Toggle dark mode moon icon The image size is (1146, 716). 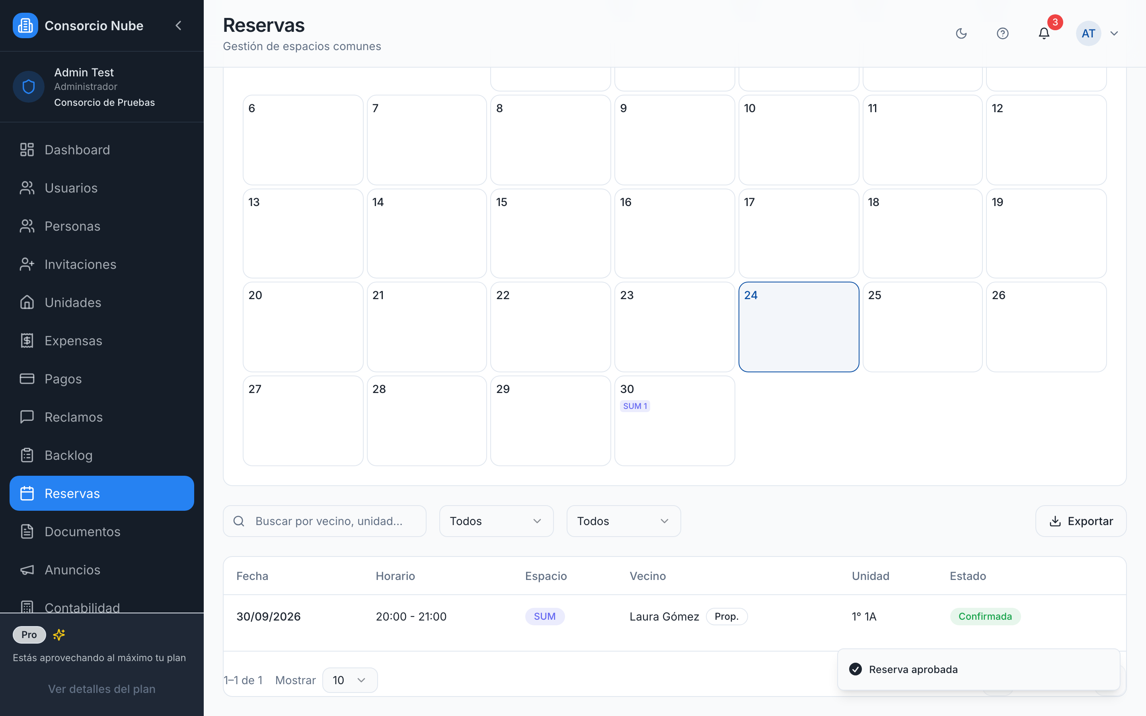pyautogui.click(x=961, y=33)
